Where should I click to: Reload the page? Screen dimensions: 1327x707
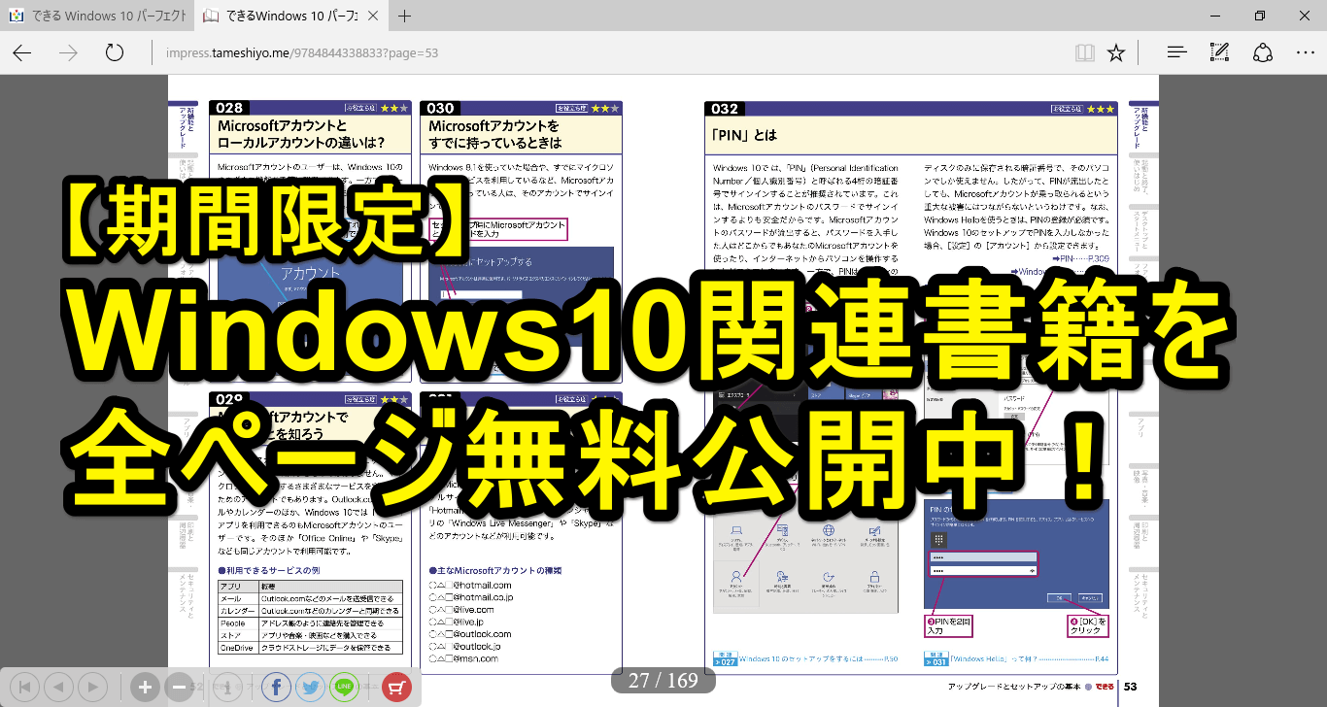[x=115, y=52]
